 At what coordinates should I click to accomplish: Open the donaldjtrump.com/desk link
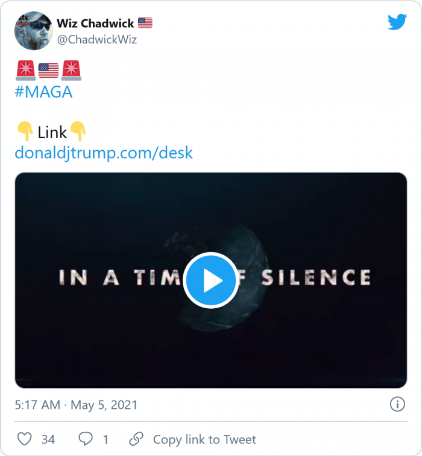pos(104,152)
